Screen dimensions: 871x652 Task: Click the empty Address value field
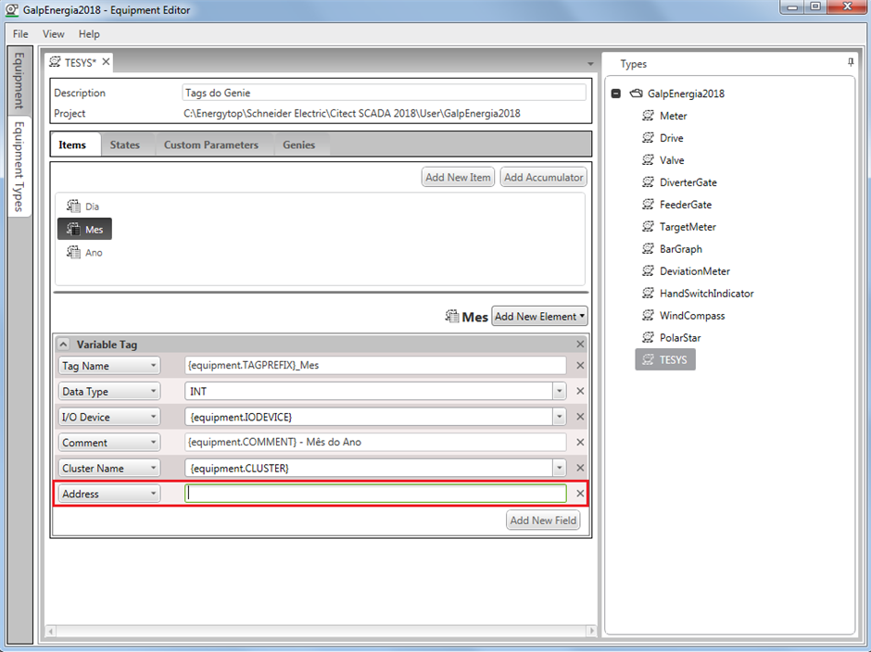(x=375, y=493)
